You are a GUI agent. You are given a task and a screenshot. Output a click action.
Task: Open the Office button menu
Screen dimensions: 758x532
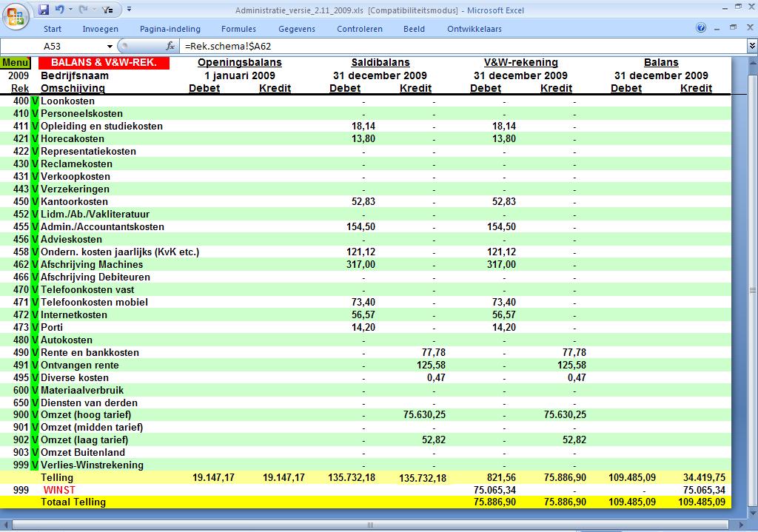pyautogui.click(x=15, y=14)
